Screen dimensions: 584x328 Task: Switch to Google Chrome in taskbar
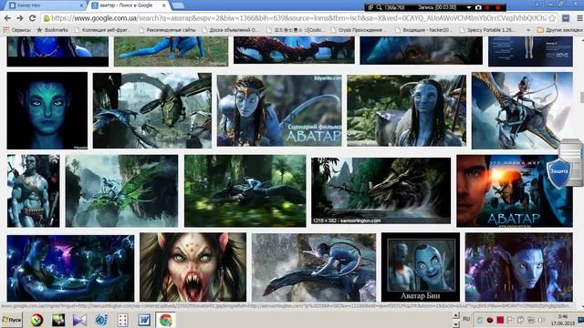pyautogui.click(x=166, y=320)
